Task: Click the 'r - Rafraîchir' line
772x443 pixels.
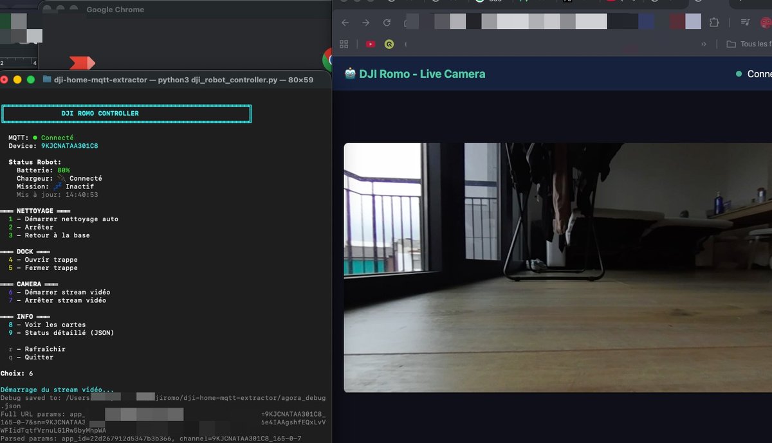Action: pos(37,348)
